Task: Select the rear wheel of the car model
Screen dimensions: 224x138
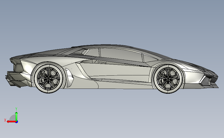Action: point(49,78)
